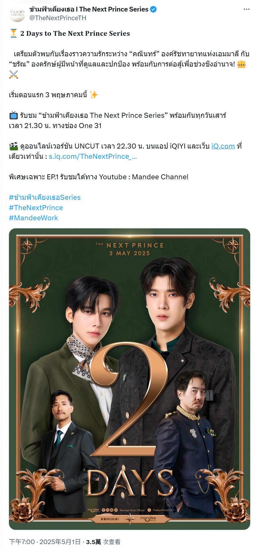Open the s.iq.com/TheNextPrince_ short link
This screenshot has height=550, width=257.
pyautogui.click(x=93, y=156)
